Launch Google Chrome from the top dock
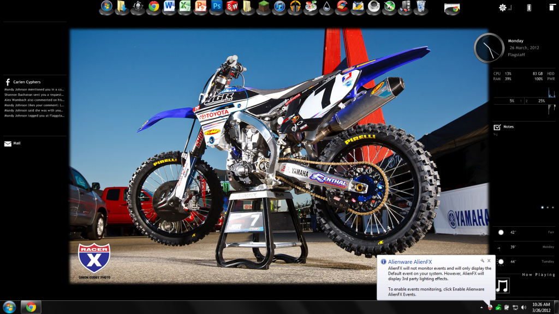Image resolution: width=559 pixels, height=314 pixels. click(x=153, y=7)
